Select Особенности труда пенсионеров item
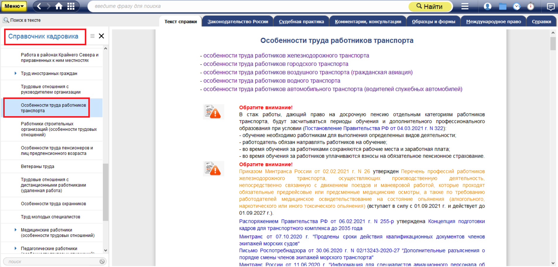Screen dimensions: 558x267 [x=52, y=151]
